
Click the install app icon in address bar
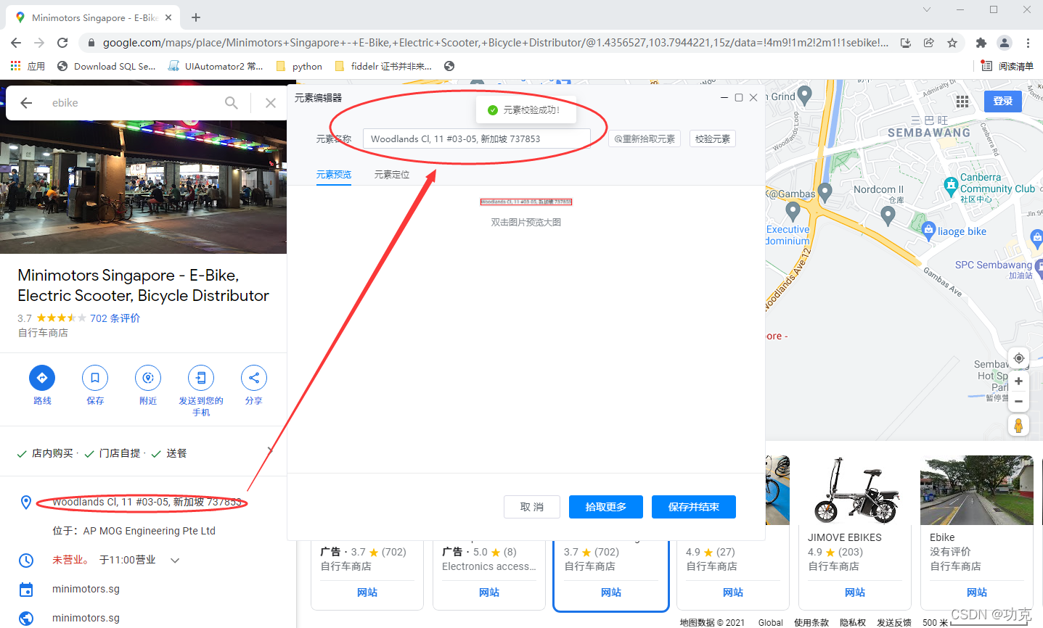[906, 43]
